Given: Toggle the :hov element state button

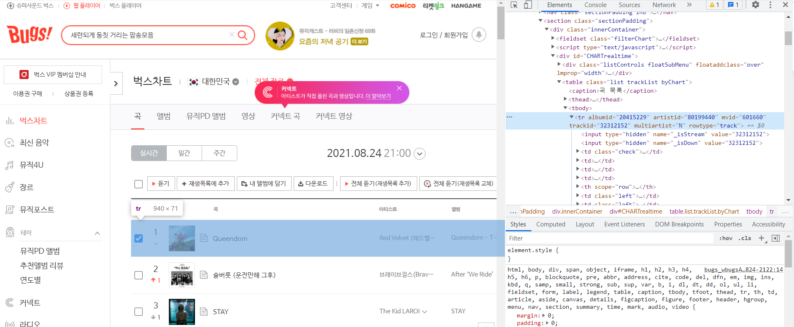Looking at the screenshot, I should (726, 238).
